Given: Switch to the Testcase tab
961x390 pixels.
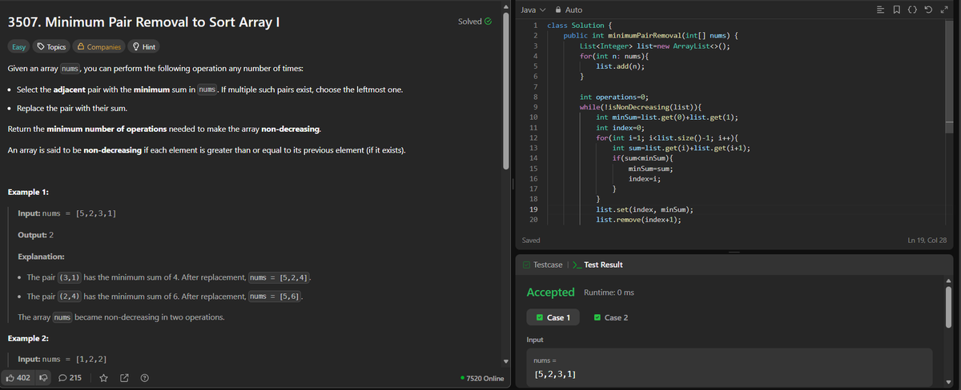Looking at the screenshot, I should point(543,265).
